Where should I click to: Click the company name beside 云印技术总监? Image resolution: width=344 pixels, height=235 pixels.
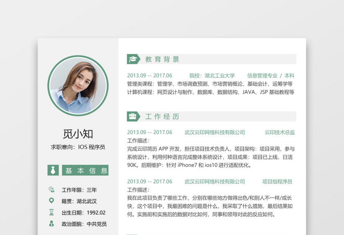click(x=215, y=132)
